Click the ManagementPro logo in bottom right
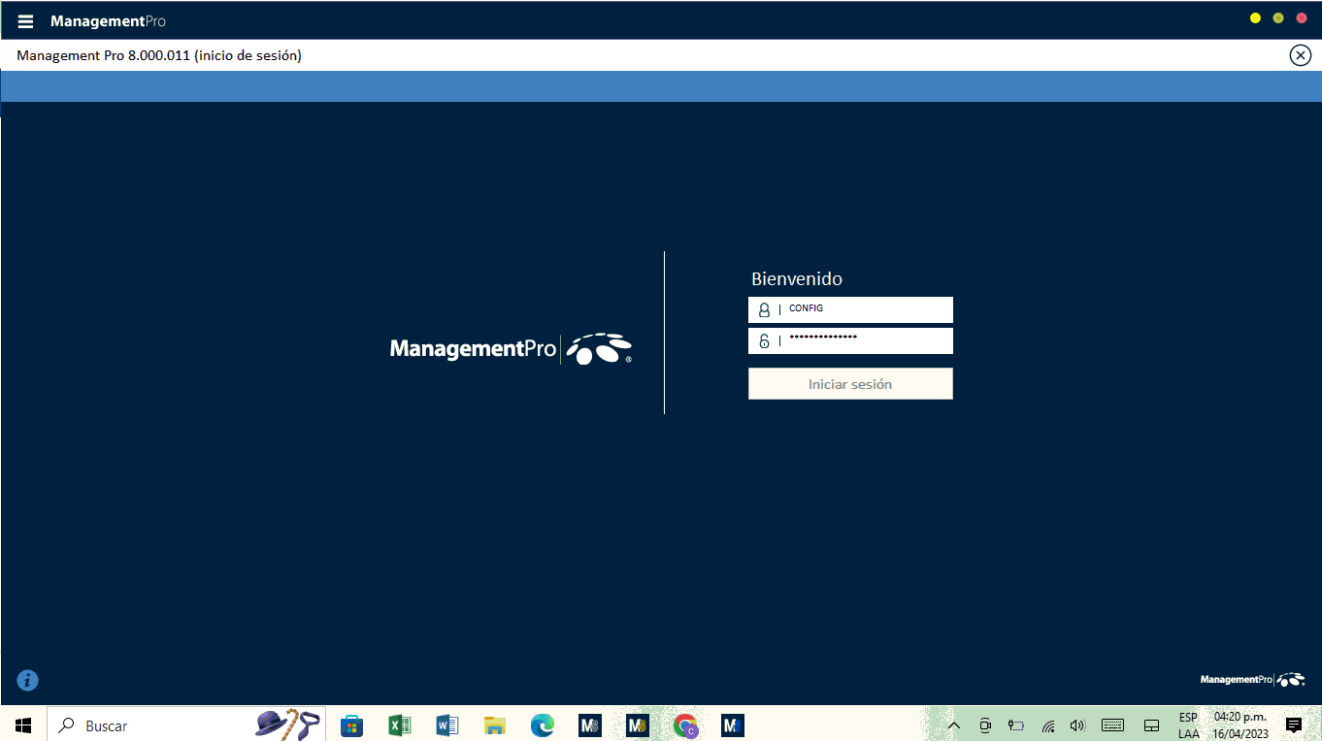Viewport: 1322px width, 741px height. coord(1252,680)
